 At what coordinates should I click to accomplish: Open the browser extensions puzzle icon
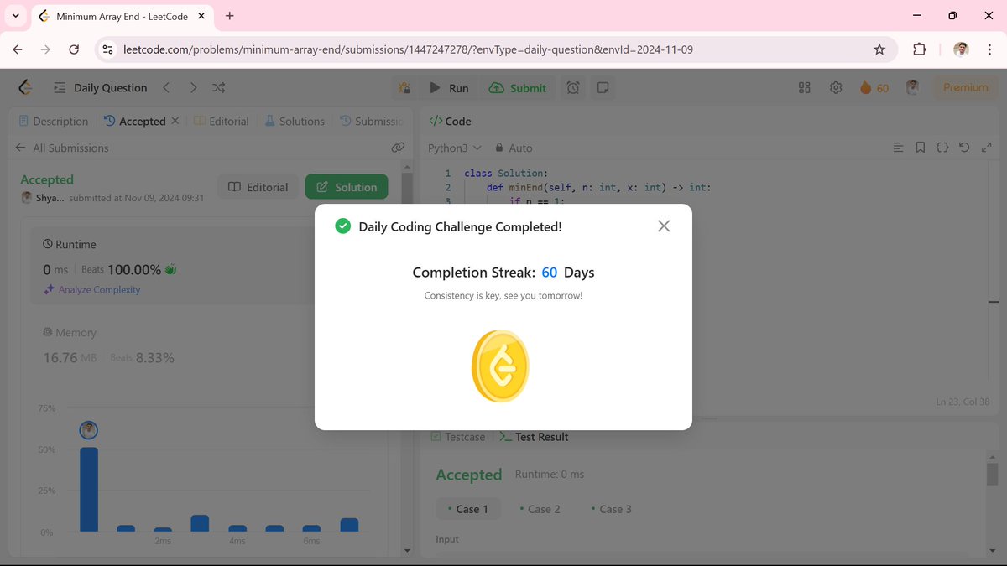point(920,49)
